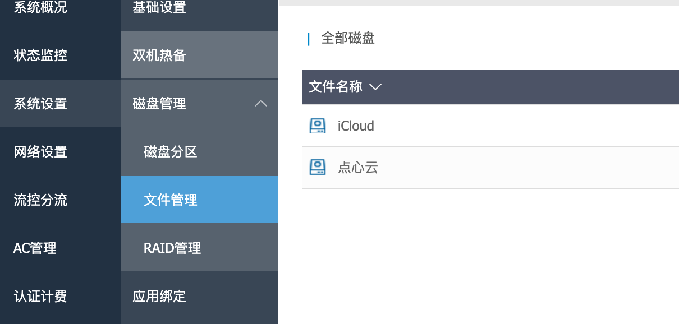Image resolution: width=679 pixels, height=324 pixels.
Task: Click the 点心云 disk icon
Action: point(318,167)
